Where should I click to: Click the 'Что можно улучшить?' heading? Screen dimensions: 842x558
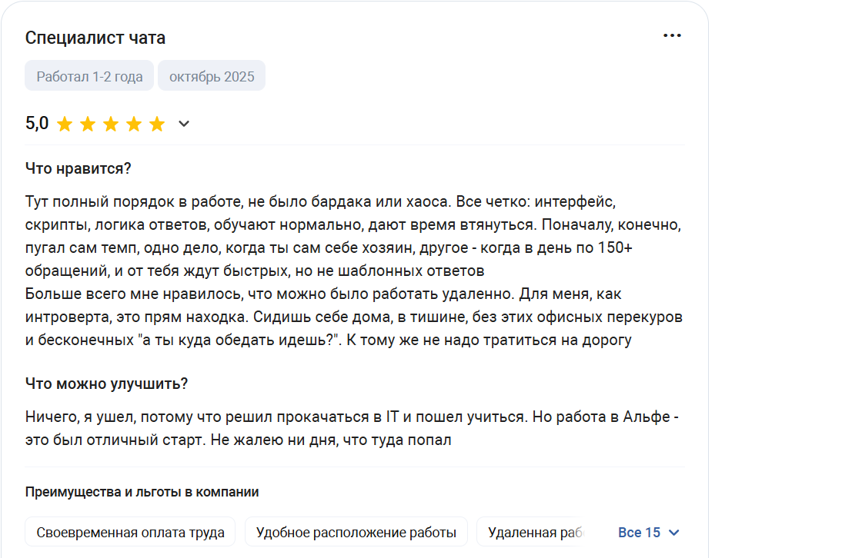coord(106,384)
